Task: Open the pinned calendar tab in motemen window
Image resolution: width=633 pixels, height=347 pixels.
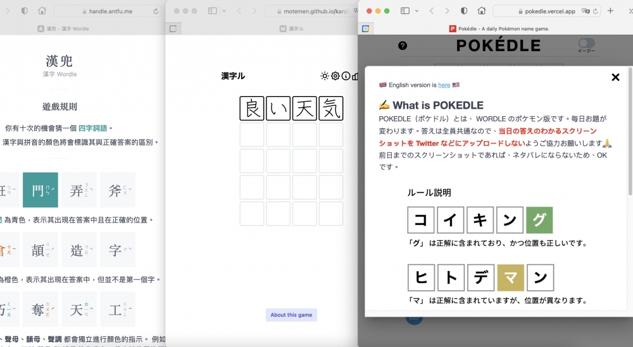Action: click(x=173, y=28)
